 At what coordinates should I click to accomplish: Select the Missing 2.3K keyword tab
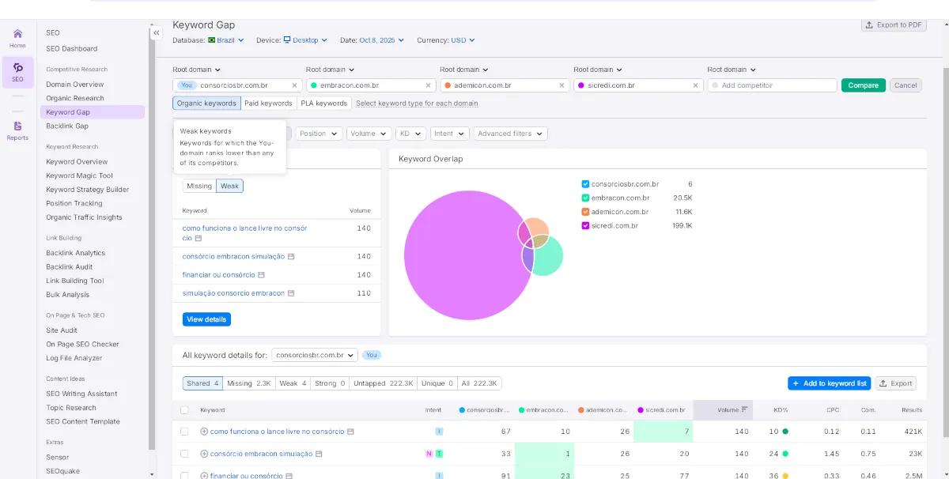pyautogui.click(x=248, y=383)
